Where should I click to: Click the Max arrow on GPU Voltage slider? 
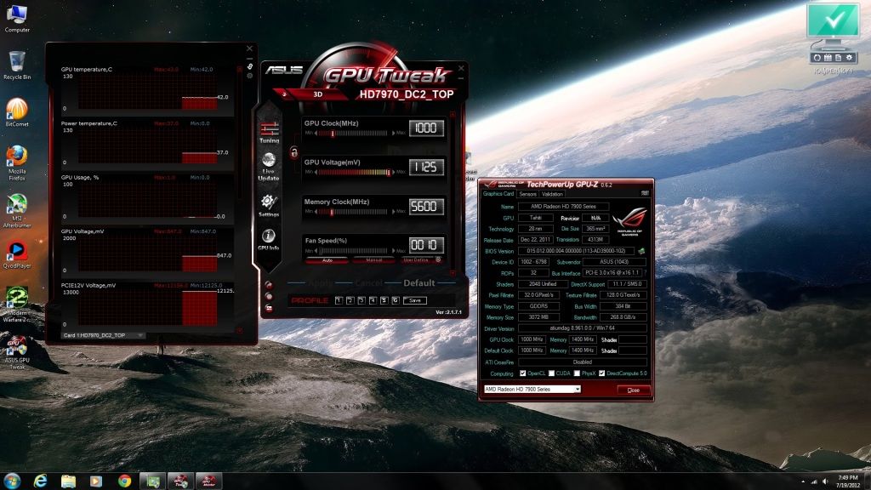click(394, 172)
